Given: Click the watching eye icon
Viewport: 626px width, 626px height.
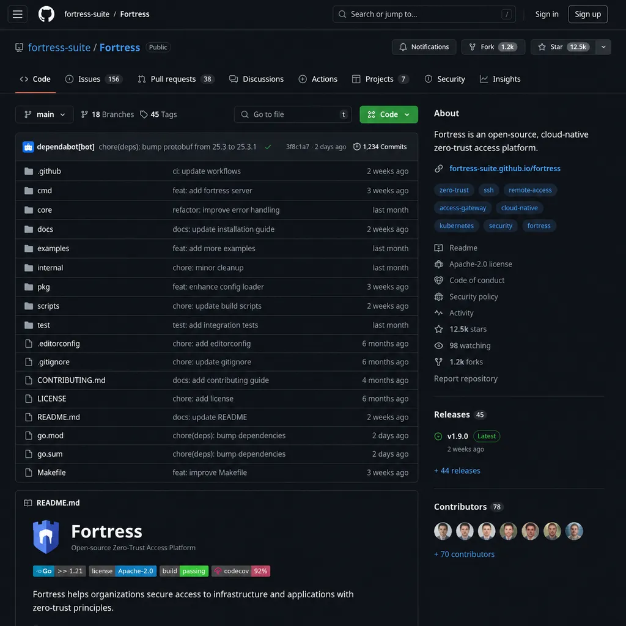Looking at the screenshot, I should pos(438,346).
